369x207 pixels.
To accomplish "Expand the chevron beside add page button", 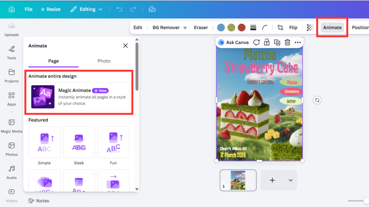I will pyautogui.click(x=290, y=180).
